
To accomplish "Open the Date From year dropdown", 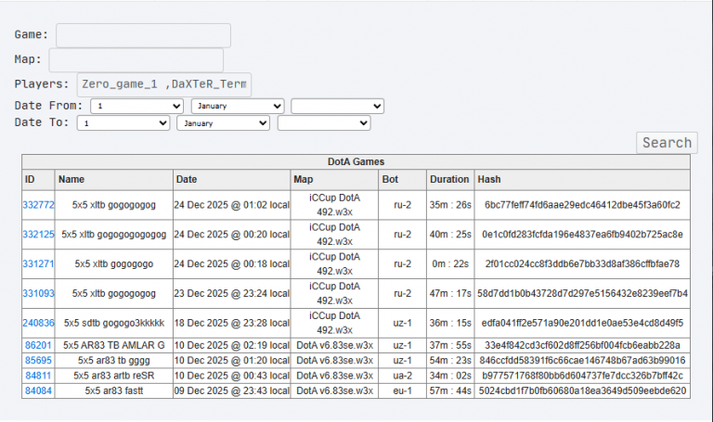I will [337, 106].
